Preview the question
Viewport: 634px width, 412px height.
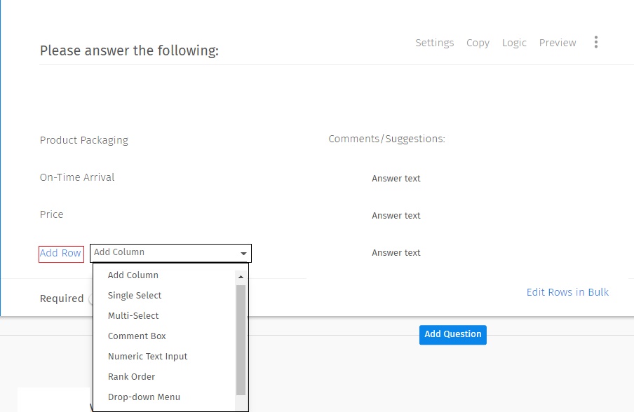pyautogui.click(x=558, y=43)
